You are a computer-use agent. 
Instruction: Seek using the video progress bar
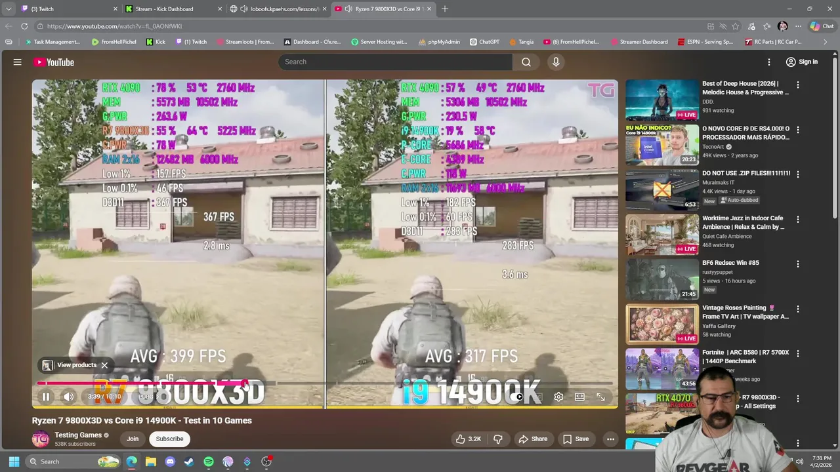(325, 383)
